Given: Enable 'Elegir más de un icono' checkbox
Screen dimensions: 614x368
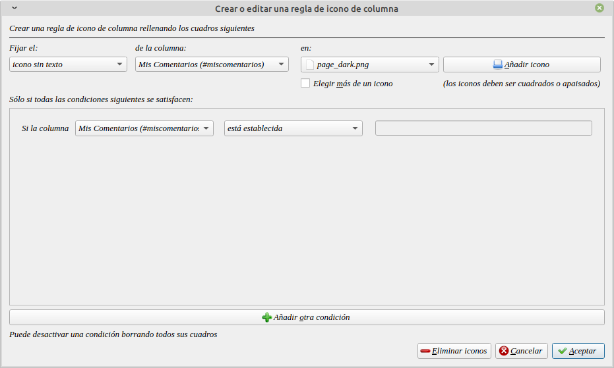Looking at the screenshot, I should [305, 84].
